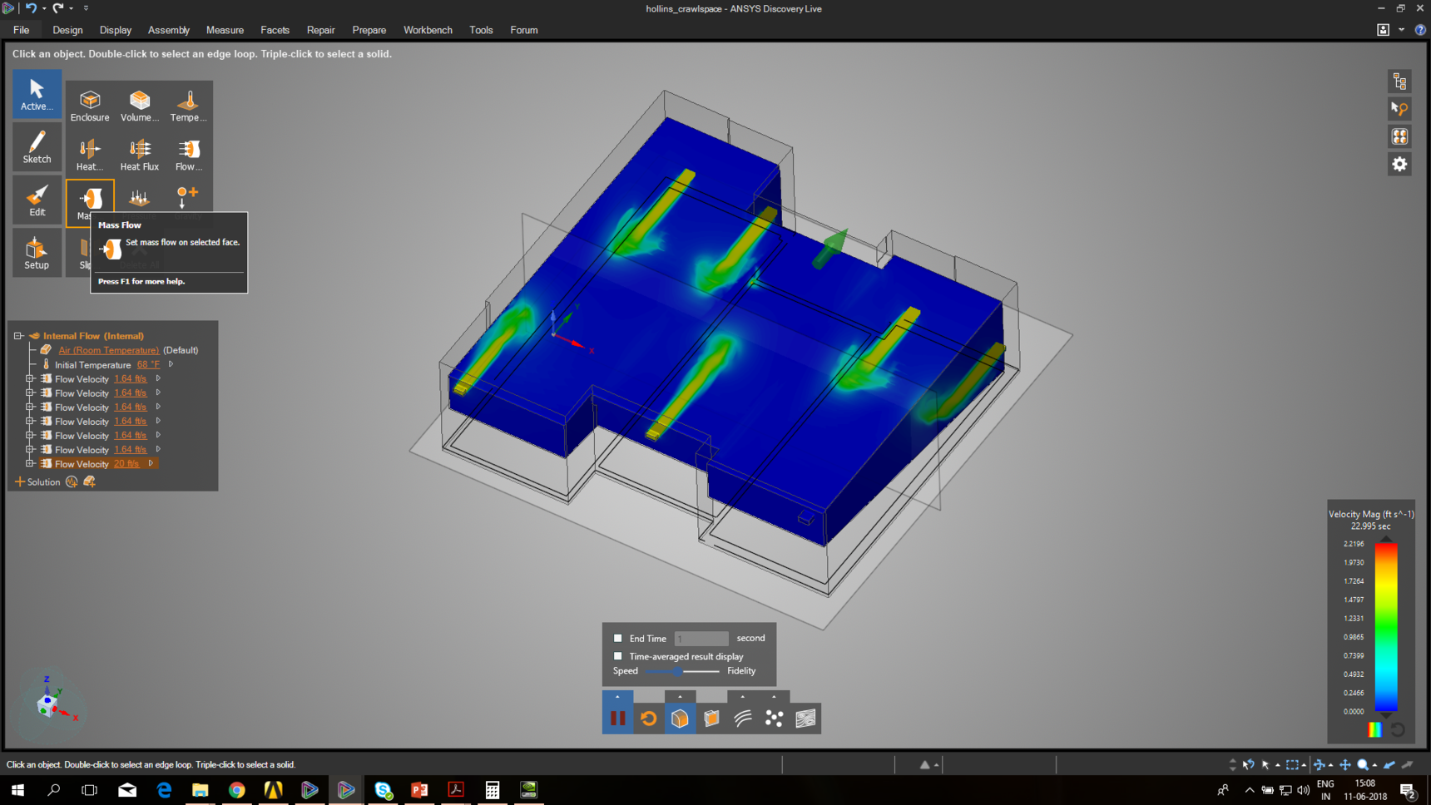Image resolution: width=1431 pixels, height=805 pixels.
Task: Show the volume rendering result display
Action: 680,719
